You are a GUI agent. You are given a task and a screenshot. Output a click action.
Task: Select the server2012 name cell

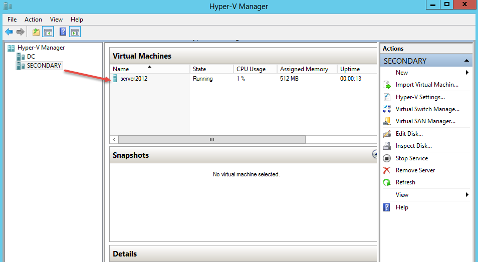point(134,78)
